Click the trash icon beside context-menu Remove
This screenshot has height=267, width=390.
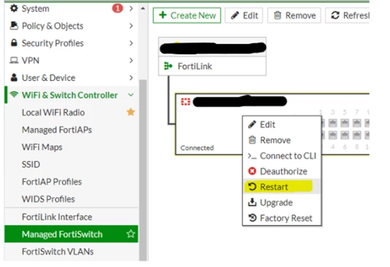252,140
